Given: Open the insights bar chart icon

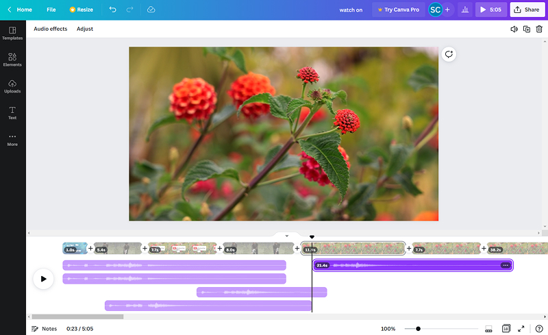Looking at the screenshot, I should (465, 10).
